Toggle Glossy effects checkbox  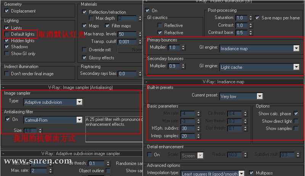pos(84,57)
